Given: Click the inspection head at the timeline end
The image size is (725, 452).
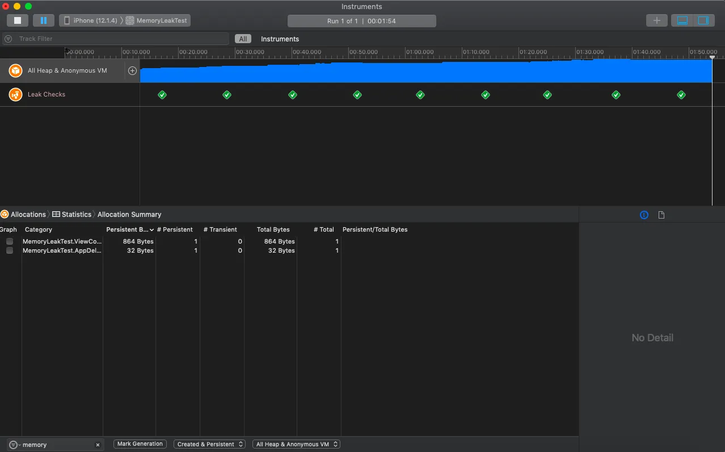Looking at the screenshot, I should pos(713,57).
